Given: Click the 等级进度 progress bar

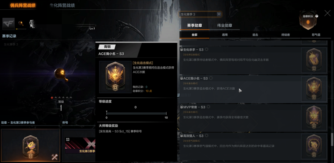Looking at the screenshot, I should pos(136,114).
